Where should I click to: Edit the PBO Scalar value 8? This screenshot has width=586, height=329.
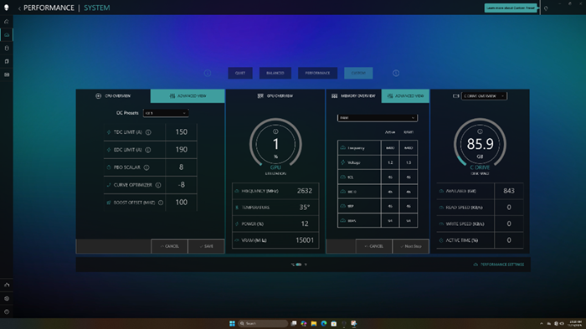(182, 167)
